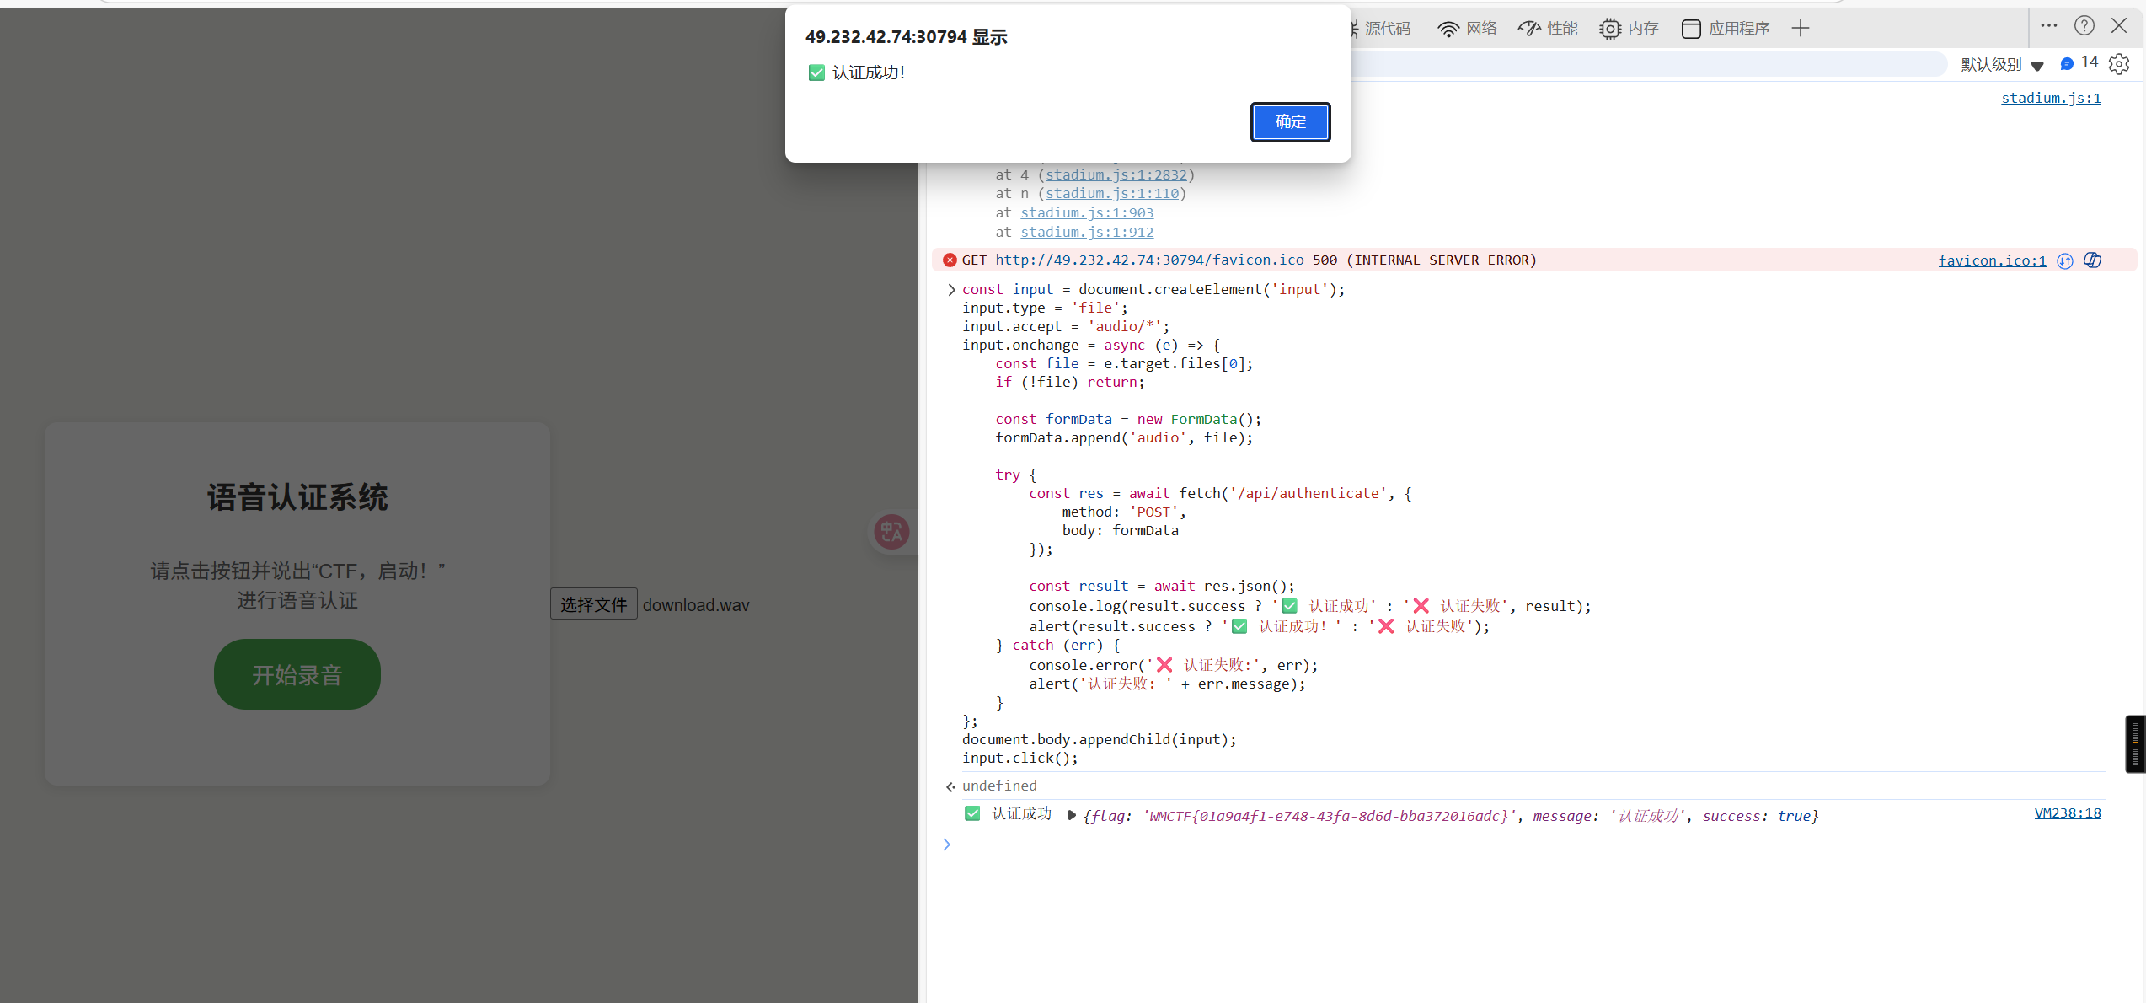
Task: Open console settings gear icon
Action: [x=2119, y=64]
